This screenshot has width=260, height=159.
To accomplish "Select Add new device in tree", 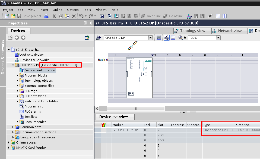I will coord(32,55).
